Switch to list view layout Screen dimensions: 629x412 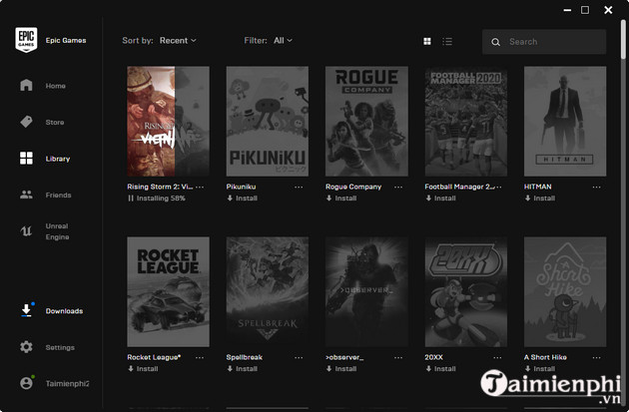(x=447, y=41)
